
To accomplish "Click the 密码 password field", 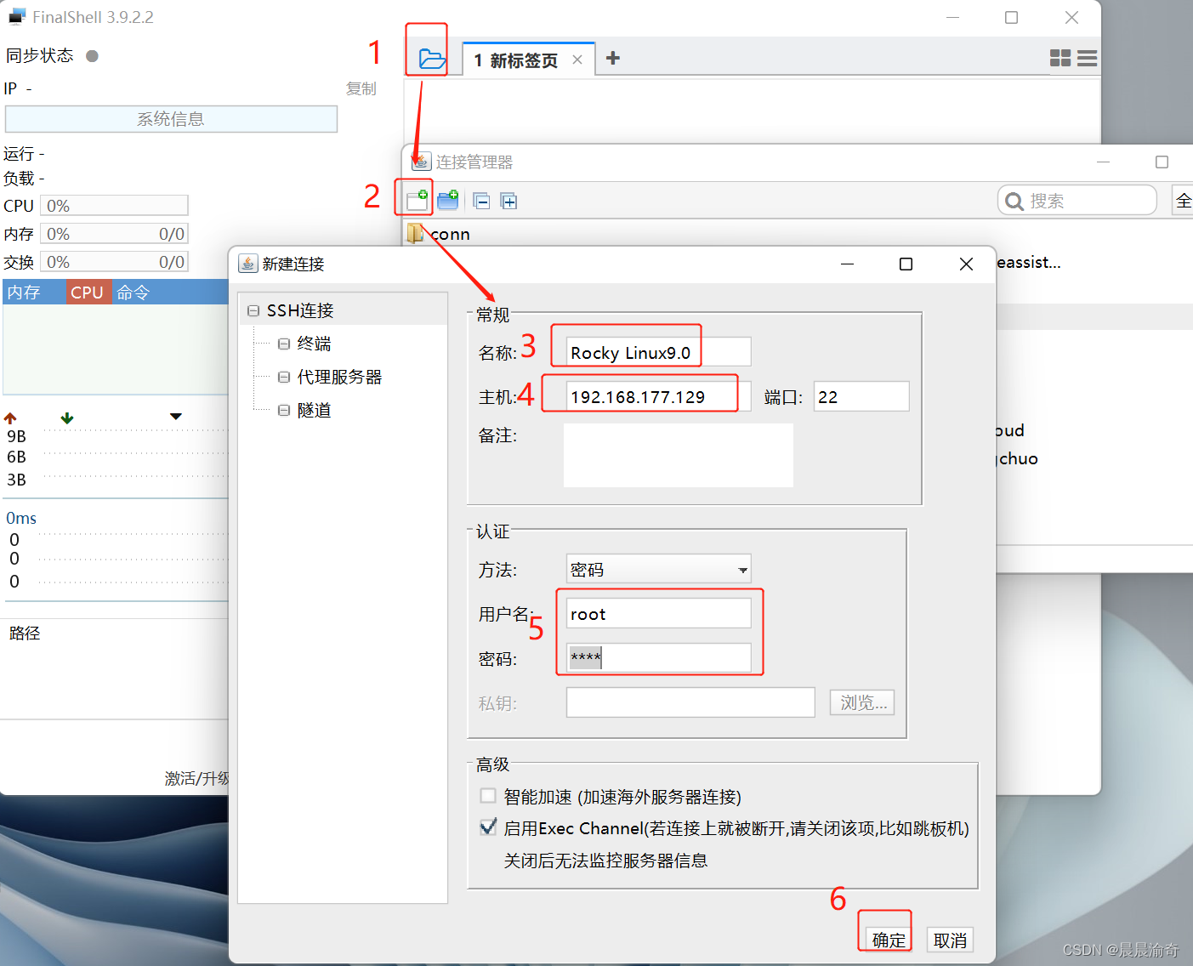I will point(658,657).
